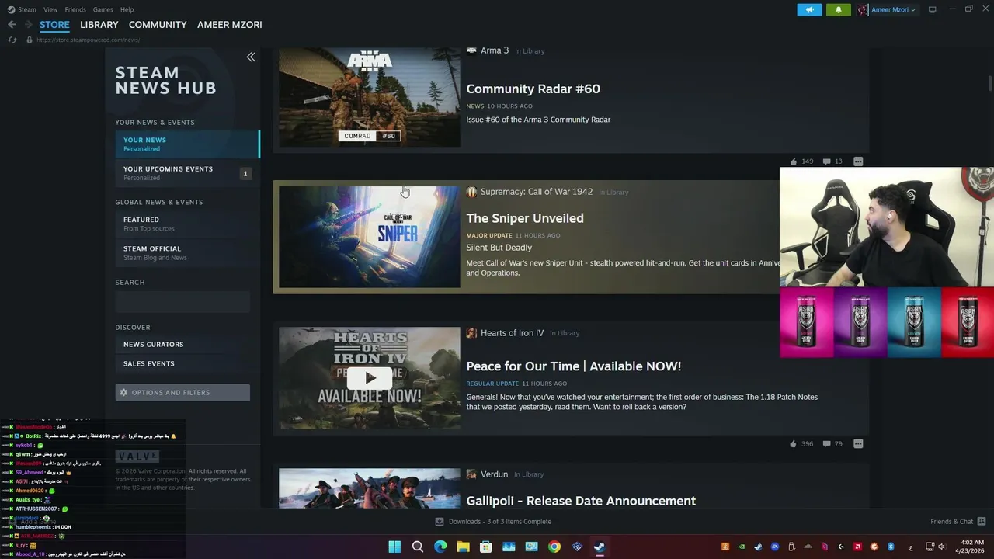Viewport: 994px width, 559px height.
Task: Play the Hearts of Iron IV video
Action: click(x=370, y=378)
